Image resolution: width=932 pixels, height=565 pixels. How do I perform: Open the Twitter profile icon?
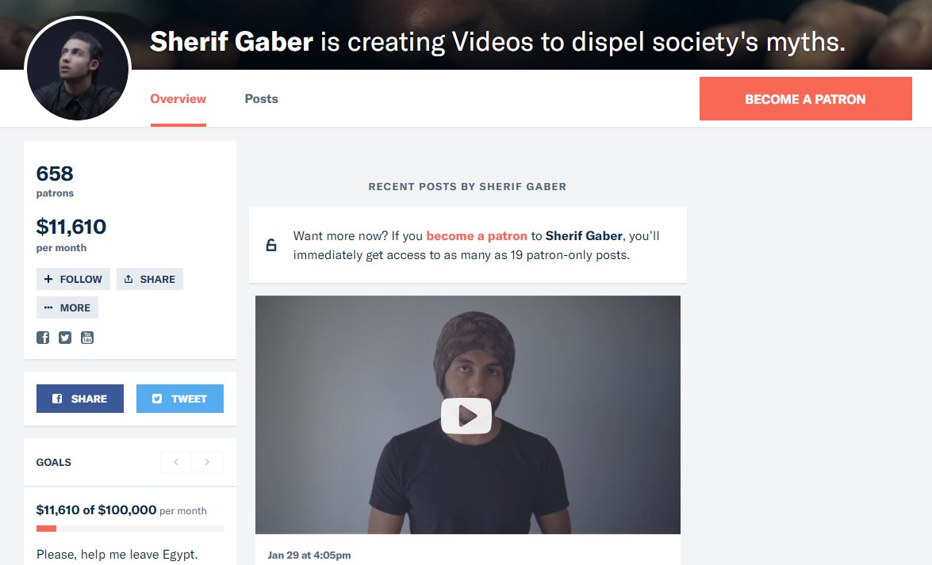65,338
